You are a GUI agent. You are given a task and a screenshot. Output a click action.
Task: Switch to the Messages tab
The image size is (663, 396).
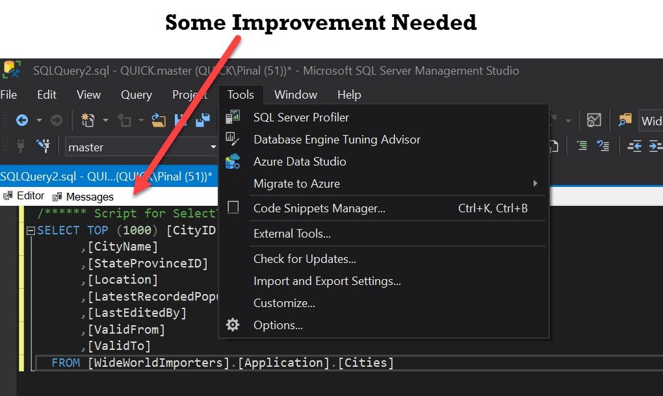[83, 197]
